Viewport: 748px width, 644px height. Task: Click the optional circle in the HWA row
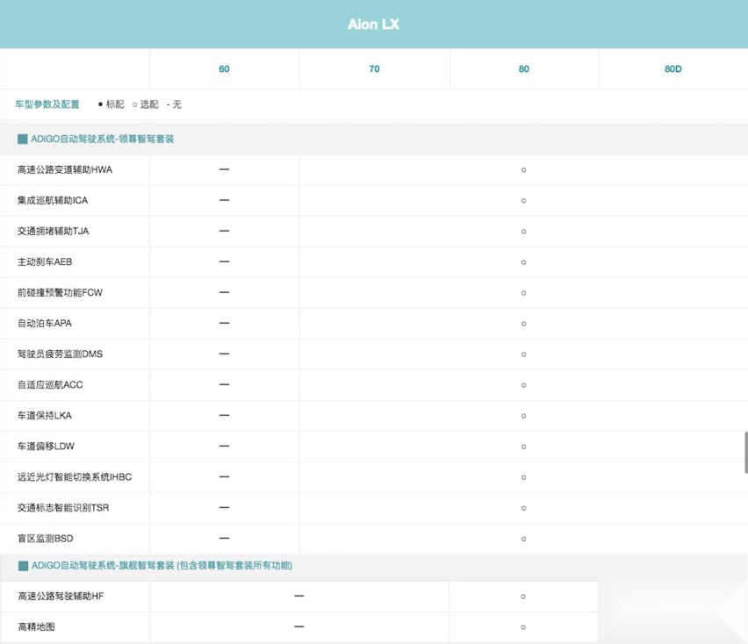click(524, 170)
